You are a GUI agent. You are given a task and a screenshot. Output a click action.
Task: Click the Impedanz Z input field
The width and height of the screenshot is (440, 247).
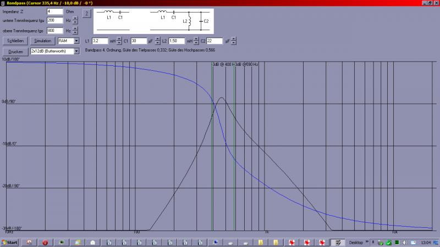(x=55, y=11)
